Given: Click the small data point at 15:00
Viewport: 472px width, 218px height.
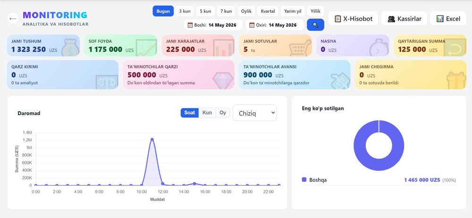Looking at the screenshot, I should click(x=194, y=184).
